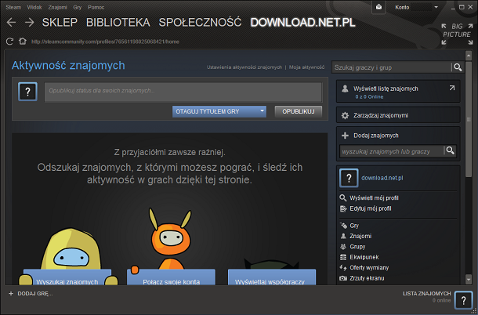Pop out the friends list arrow icon
Image resolution: width=478 pixels, height=315 pixels.
pyautogui.click(x=452, y=88)
